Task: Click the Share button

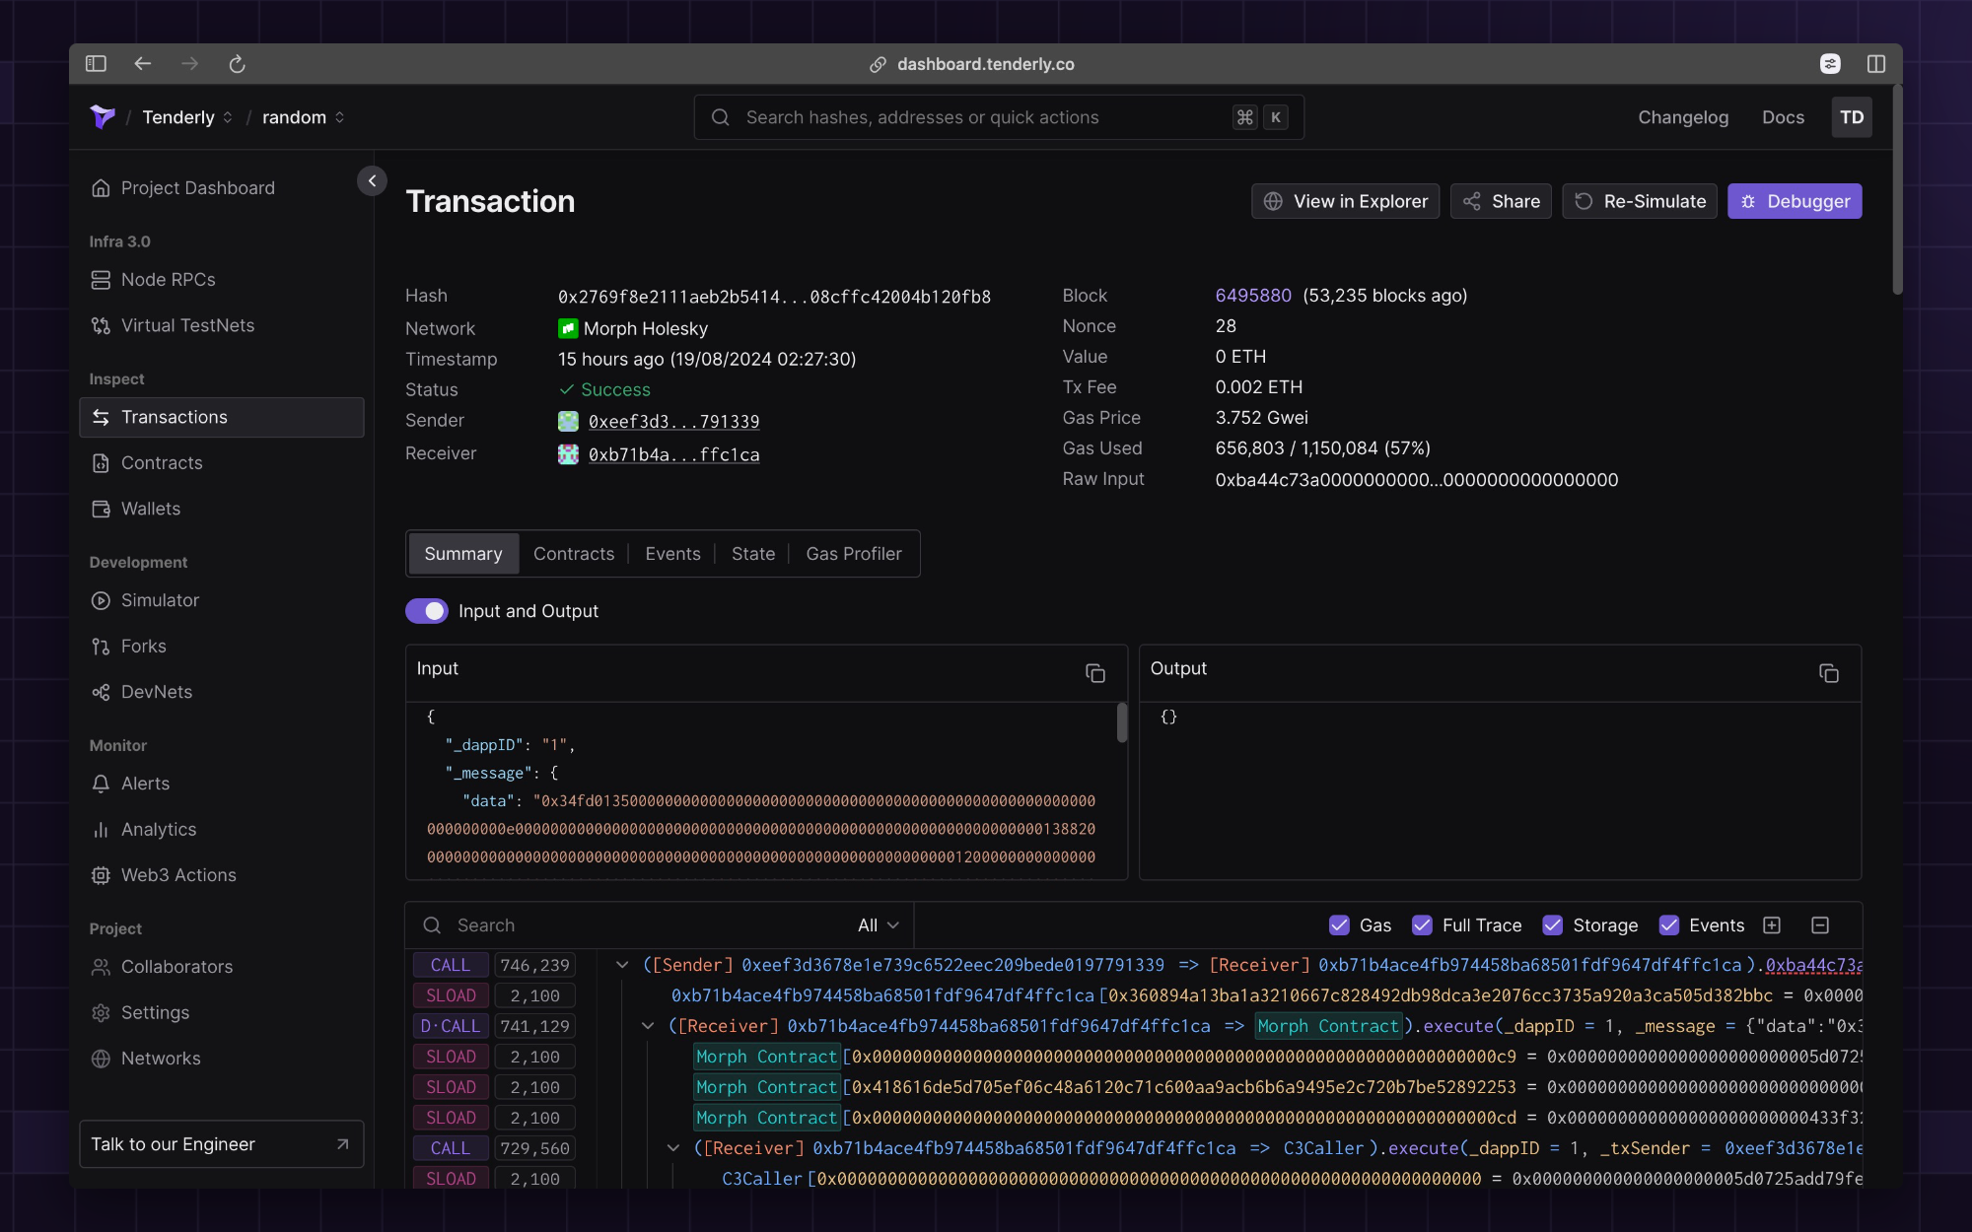Action: coord(1502,201)
